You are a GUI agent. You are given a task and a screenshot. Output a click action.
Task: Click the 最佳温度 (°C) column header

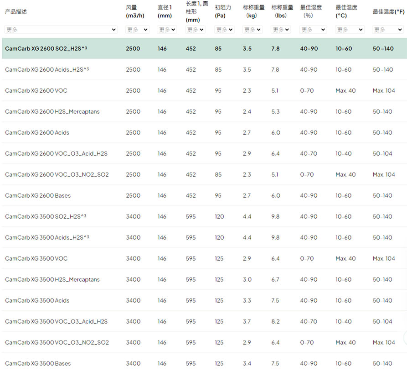point(346,12)
